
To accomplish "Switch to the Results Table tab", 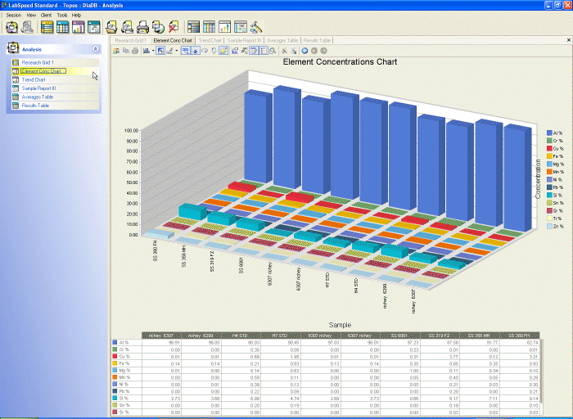I will 317,41.
